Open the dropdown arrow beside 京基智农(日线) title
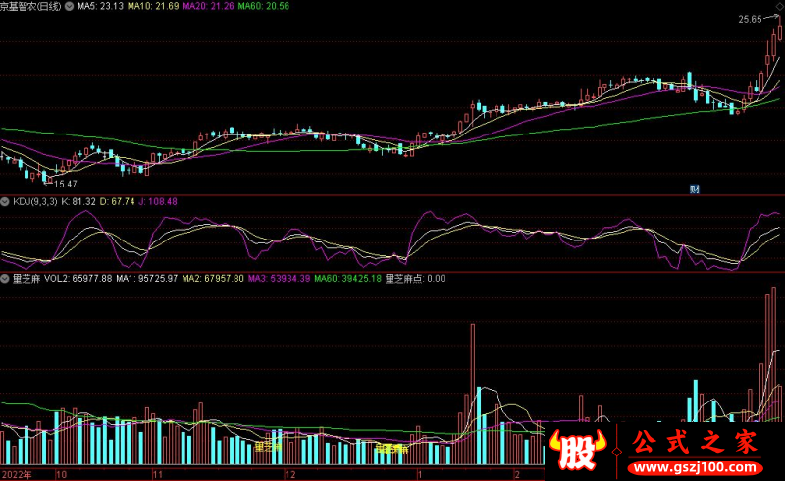 click(69, 6)
